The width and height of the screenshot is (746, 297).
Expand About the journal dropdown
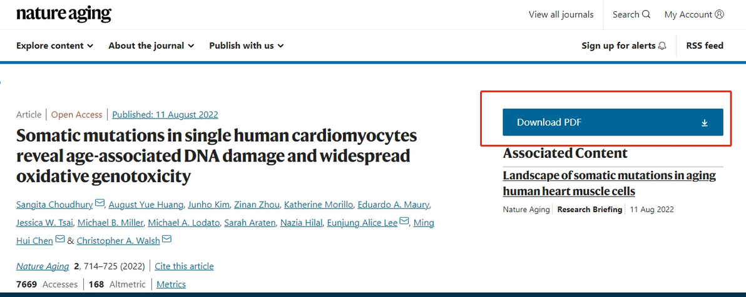(151, 46)
